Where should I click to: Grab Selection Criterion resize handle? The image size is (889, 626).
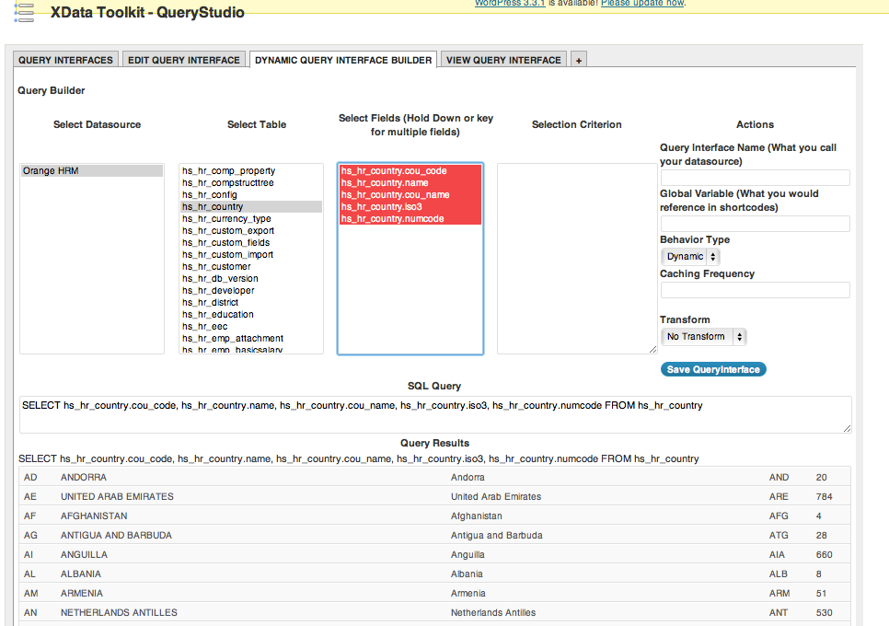pyautogui.click(x=652, y=349)
